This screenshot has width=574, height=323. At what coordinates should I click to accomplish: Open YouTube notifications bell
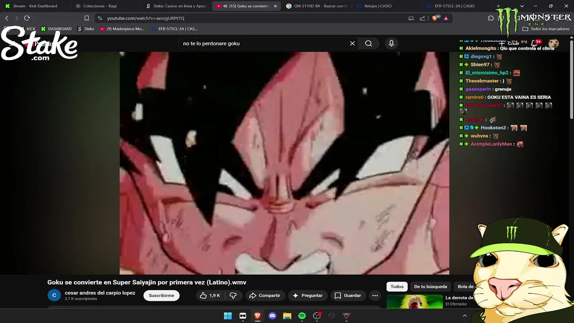535,44
